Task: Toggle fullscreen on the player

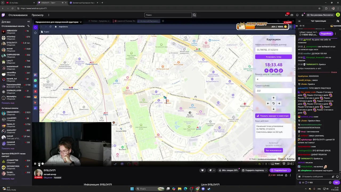Action: tap(292, 164)
